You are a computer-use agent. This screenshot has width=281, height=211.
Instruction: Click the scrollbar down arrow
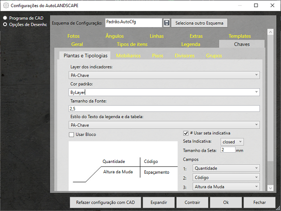pyautogui.click(x=270, y=188)
